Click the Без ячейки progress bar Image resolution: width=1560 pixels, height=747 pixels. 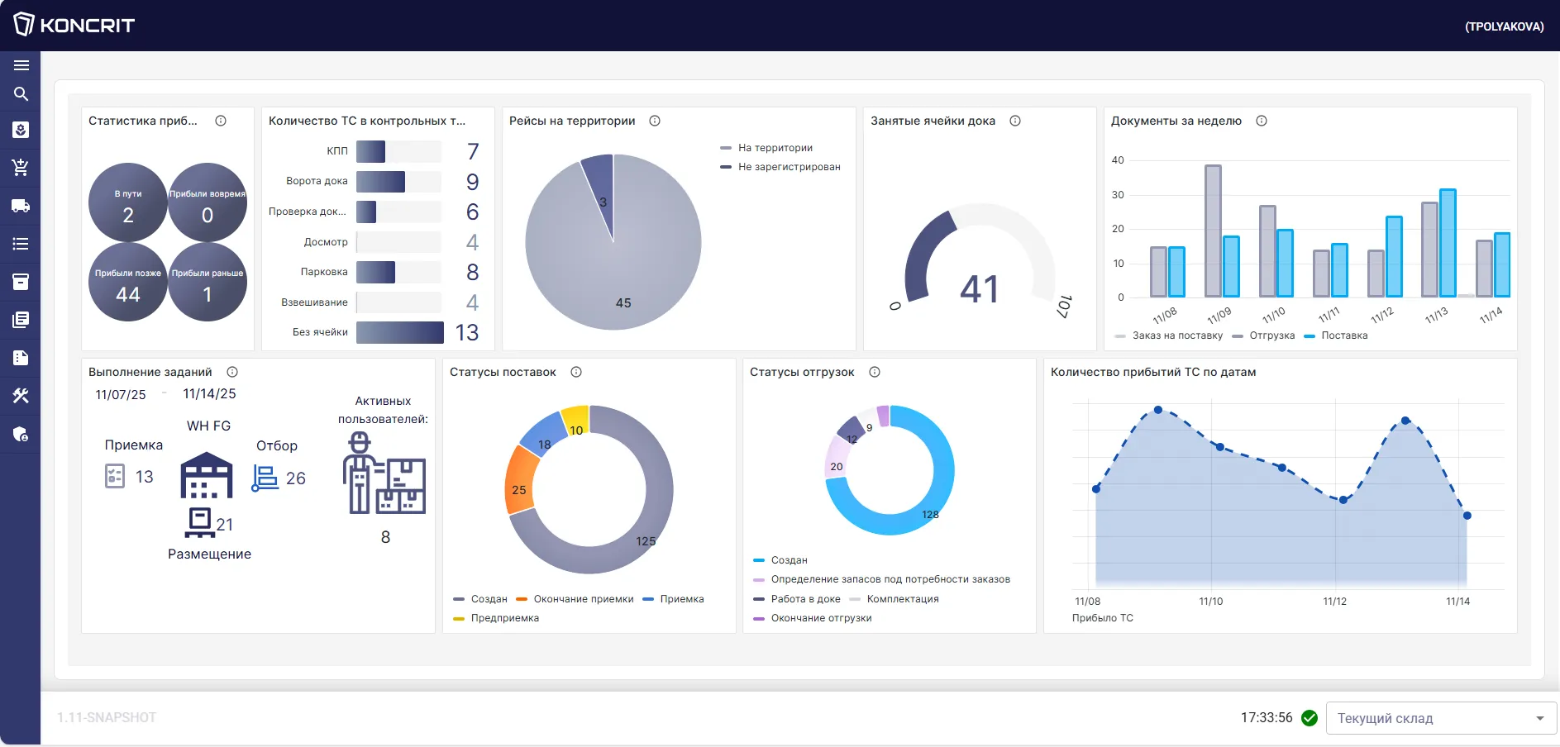click(400, 332)
